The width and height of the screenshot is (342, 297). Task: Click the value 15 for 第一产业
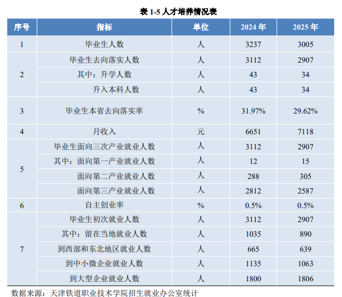click(305, 162)
